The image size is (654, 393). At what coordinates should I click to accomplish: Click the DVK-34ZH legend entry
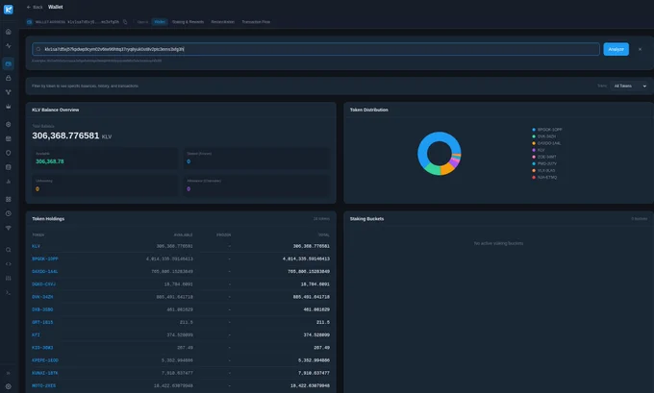544,136
